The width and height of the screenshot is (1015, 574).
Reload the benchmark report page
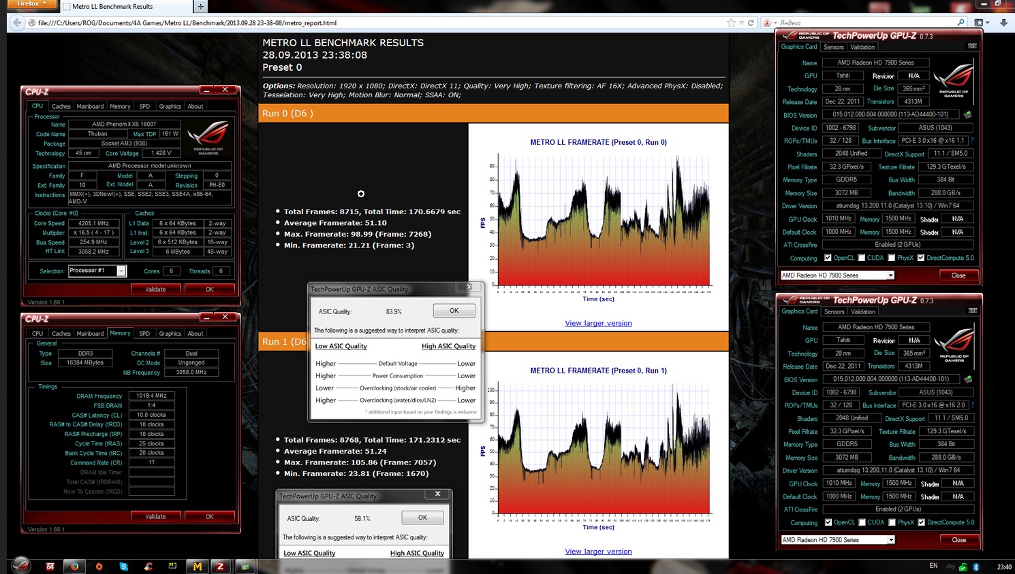tap(751, 22)
